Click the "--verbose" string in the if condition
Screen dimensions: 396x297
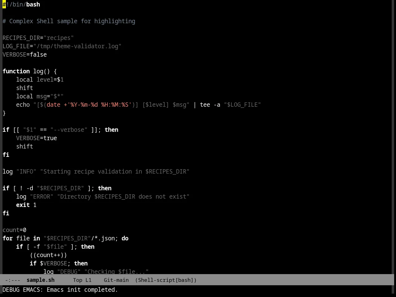pyautogui.click(x=69, y=130)
